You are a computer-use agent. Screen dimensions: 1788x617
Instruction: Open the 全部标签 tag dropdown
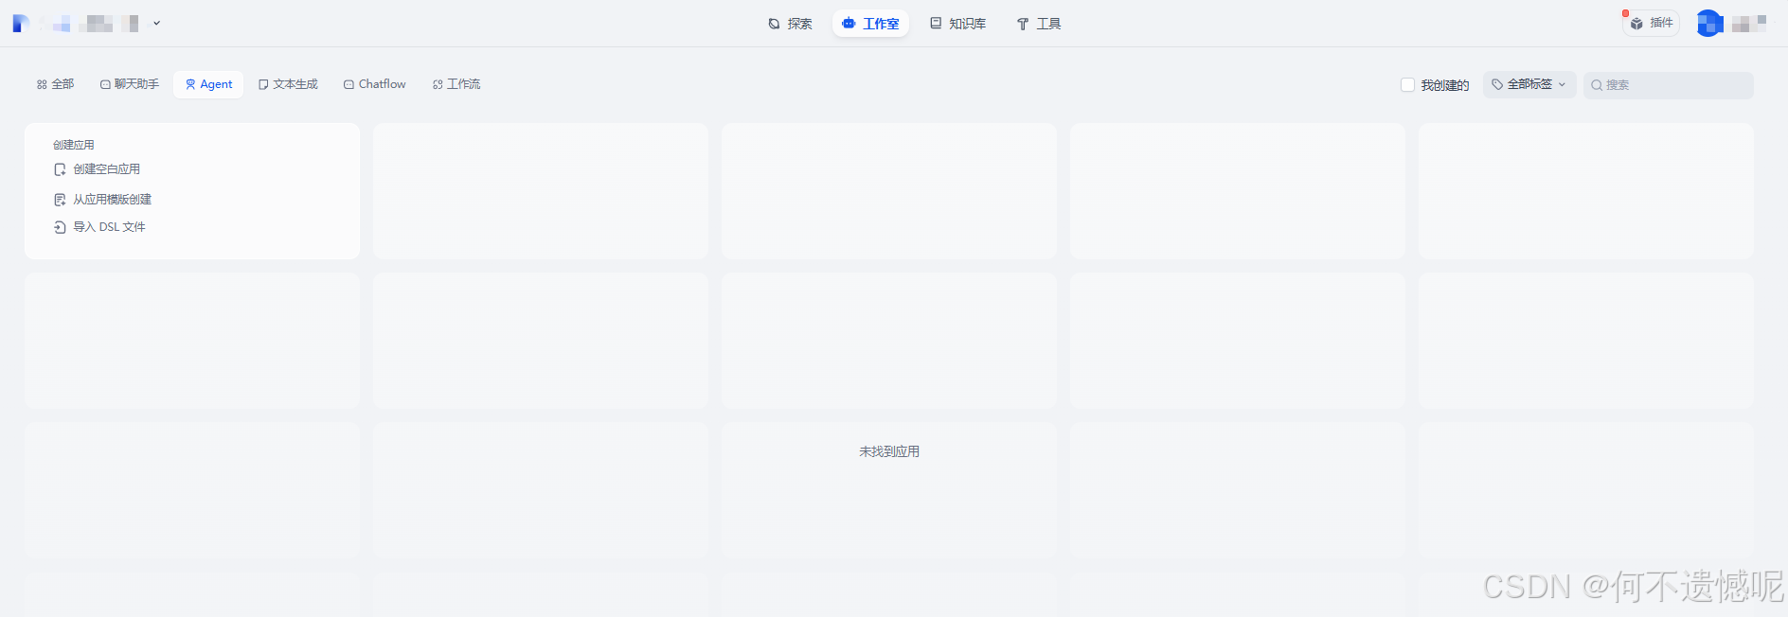[x=1529, y=84]
